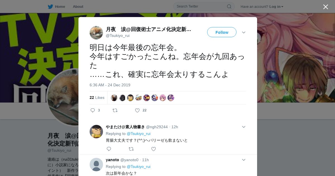Close the tweet overlay with X
This screenshot has width=335, height=176.
click(326, 7)
